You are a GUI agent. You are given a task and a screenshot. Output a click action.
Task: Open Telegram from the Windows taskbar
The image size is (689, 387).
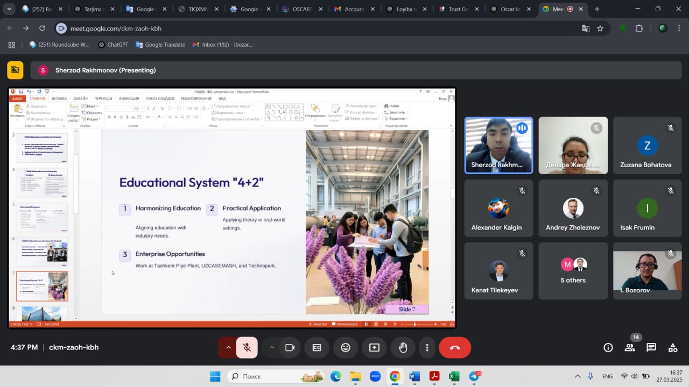(x=474, y=376)
